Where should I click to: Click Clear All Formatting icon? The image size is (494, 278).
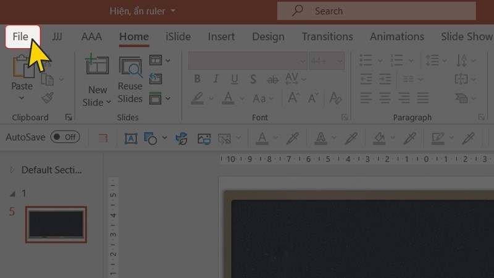pyautogui.click(x=335, y=98)
